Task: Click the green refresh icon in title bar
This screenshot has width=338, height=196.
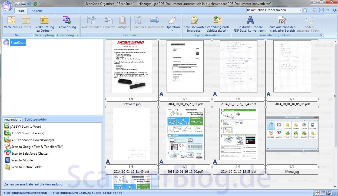Action: tap(35, 4)
